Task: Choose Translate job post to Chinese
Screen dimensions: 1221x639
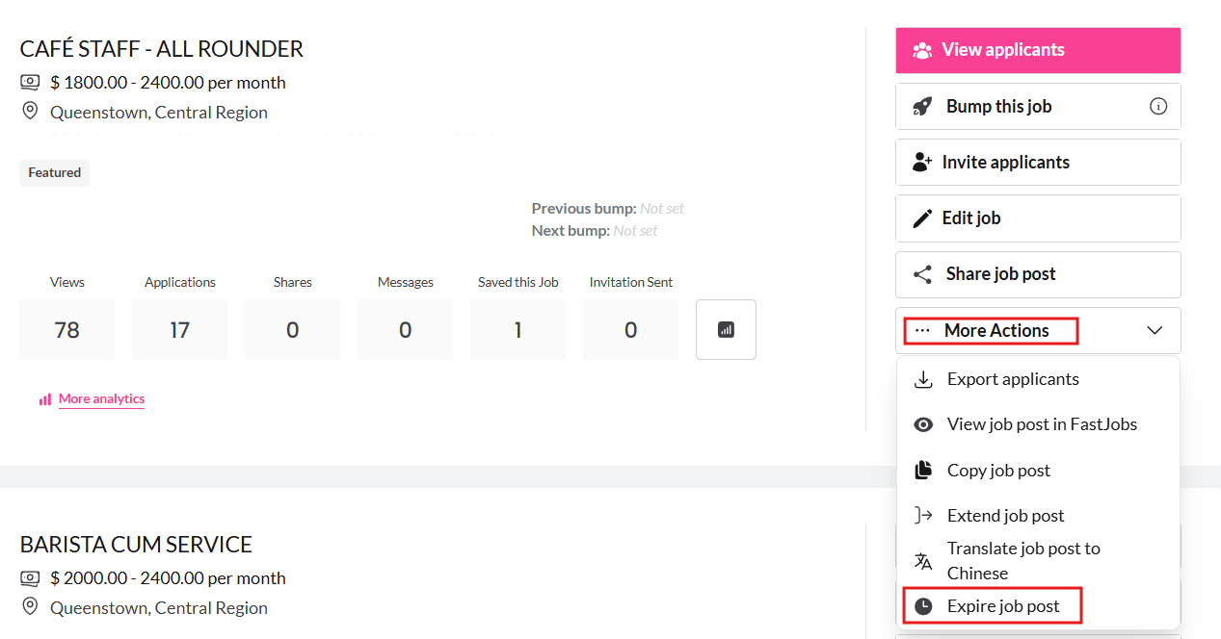Action: tap(1022, 560)
